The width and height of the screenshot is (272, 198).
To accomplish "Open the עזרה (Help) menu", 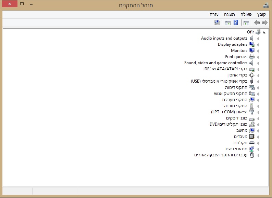I will [x=214, y=14].
